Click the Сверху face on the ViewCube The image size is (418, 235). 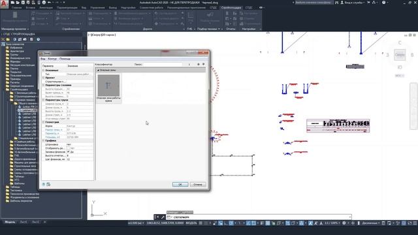point(400,55)
